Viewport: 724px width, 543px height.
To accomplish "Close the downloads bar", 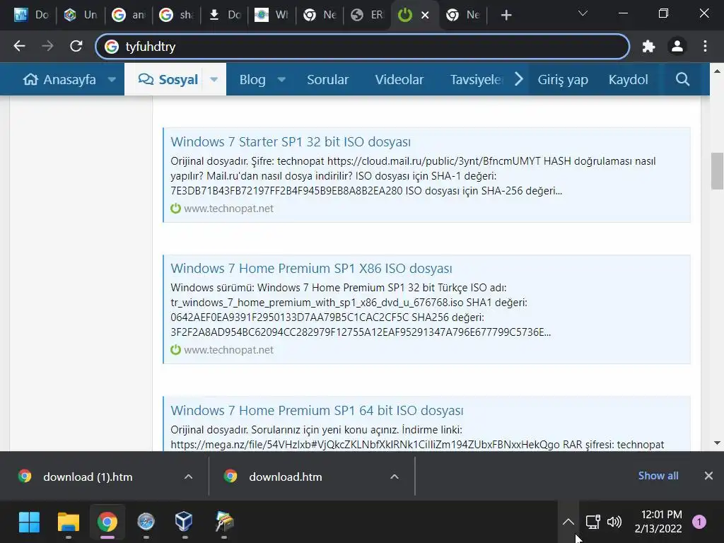I will coord(708,476).
